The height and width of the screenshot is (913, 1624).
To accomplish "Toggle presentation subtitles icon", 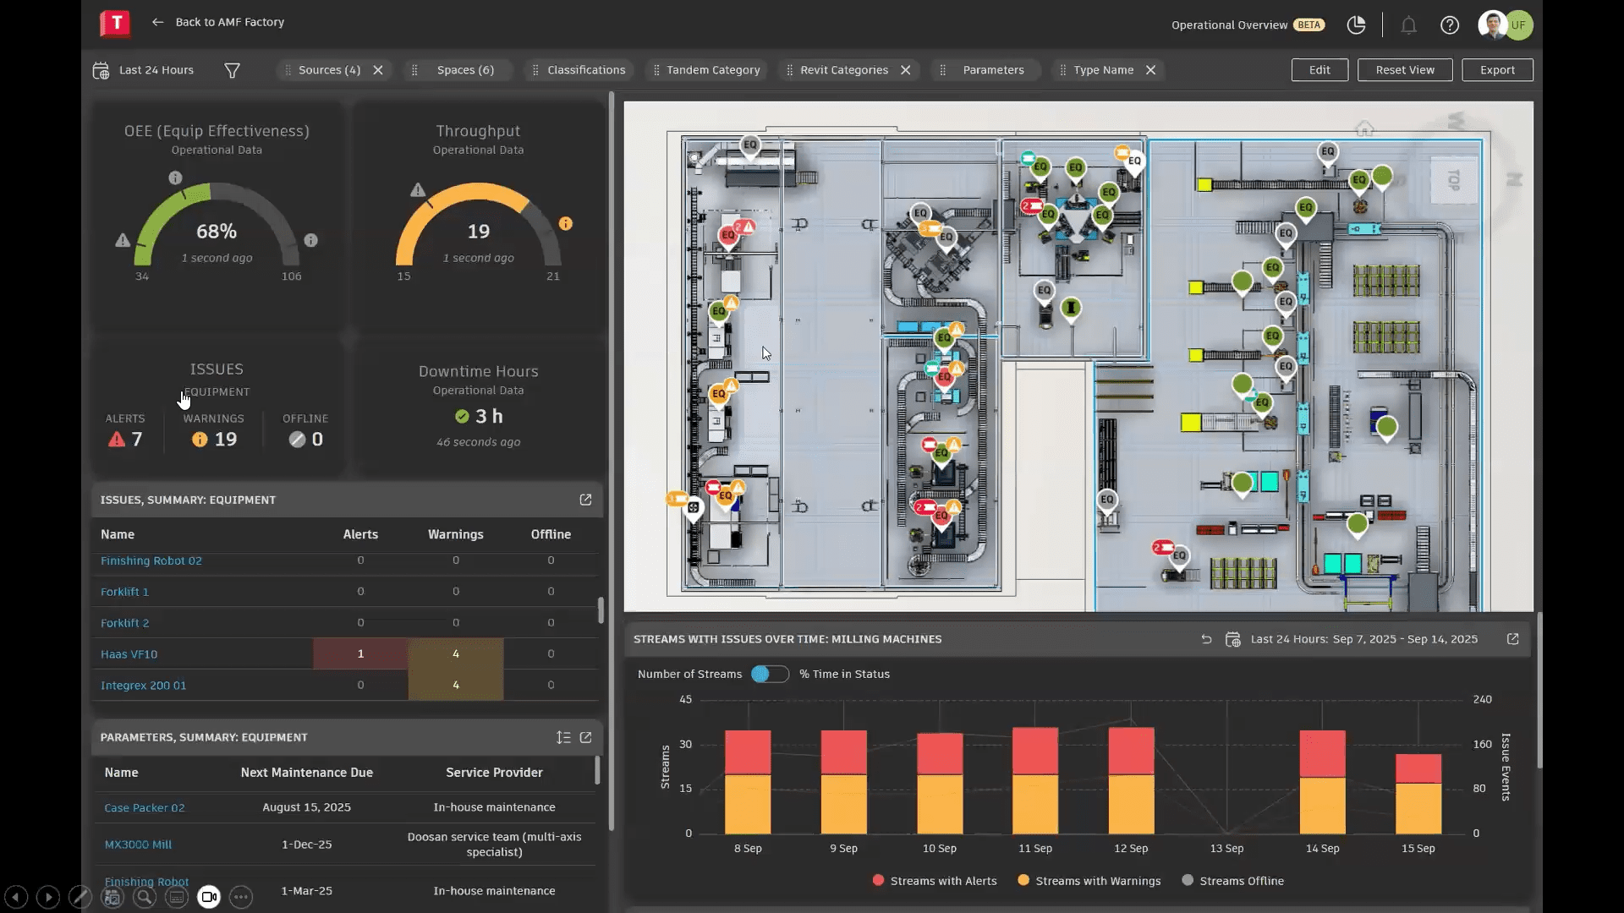I will point(177,897).
